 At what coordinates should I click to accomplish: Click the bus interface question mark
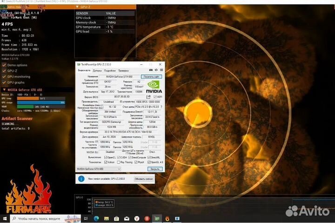[x=161, y=107]
